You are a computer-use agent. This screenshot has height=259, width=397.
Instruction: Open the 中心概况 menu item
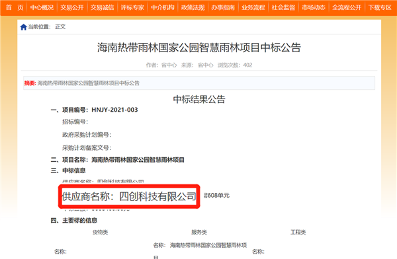[x=42, y=7]
